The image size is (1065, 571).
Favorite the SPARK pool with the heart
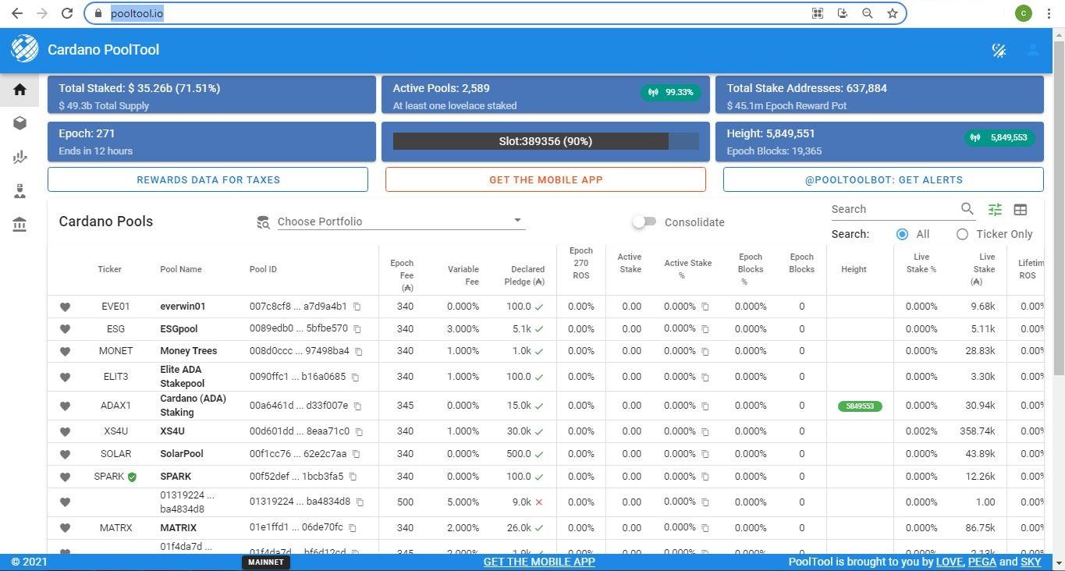click(65, 477)
